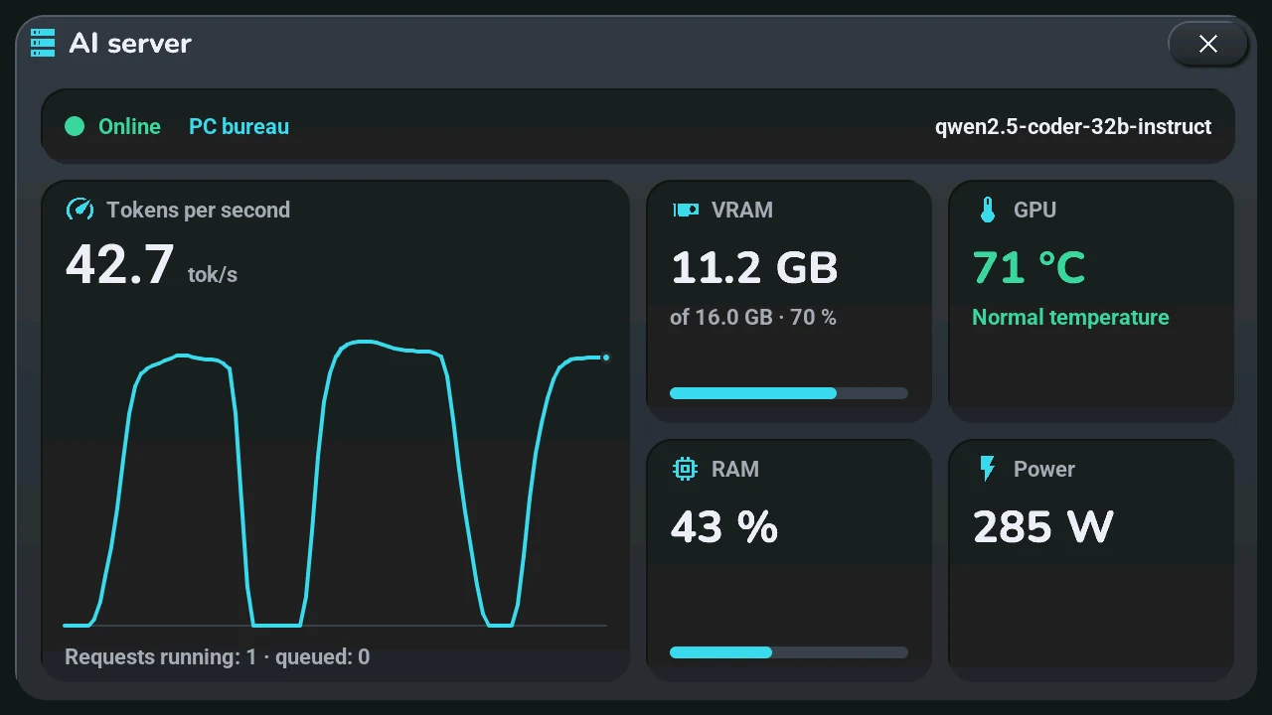Close the AI server window
Screen dimensions: 1272x715
pos(1207,44)
